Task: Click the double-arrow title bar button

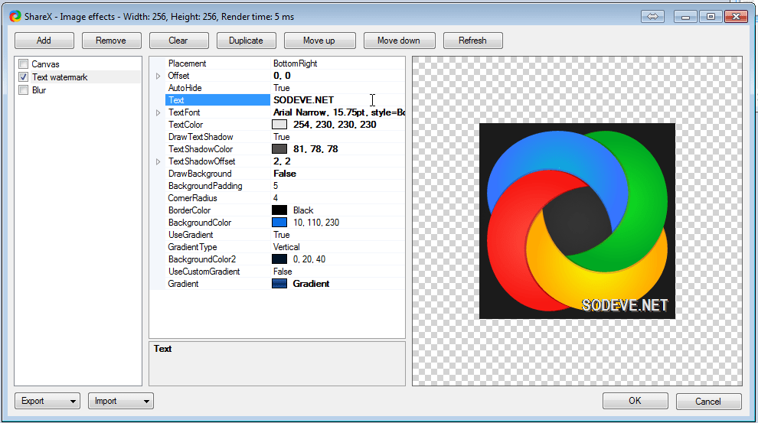Action: 652,16
